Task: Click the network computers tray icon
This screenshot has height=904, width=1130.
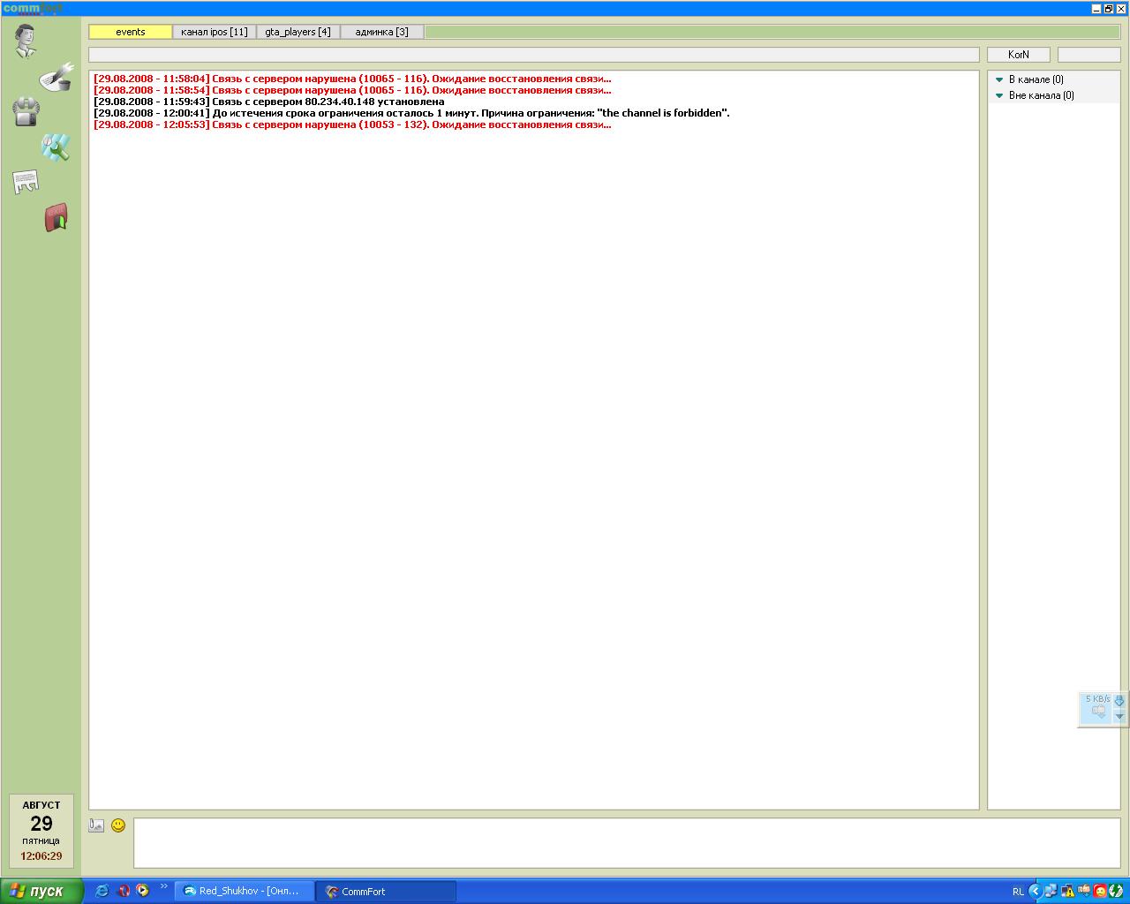Action: click(x=1051, y=891)
